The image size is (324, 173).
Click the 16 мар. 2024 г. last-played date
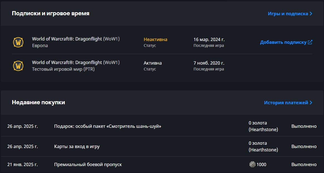pyautogui.click(x=209, y=39)
